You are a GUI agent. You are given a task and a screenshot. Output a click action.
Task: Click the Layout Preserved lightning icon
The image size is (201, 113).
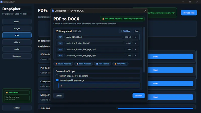57,64
